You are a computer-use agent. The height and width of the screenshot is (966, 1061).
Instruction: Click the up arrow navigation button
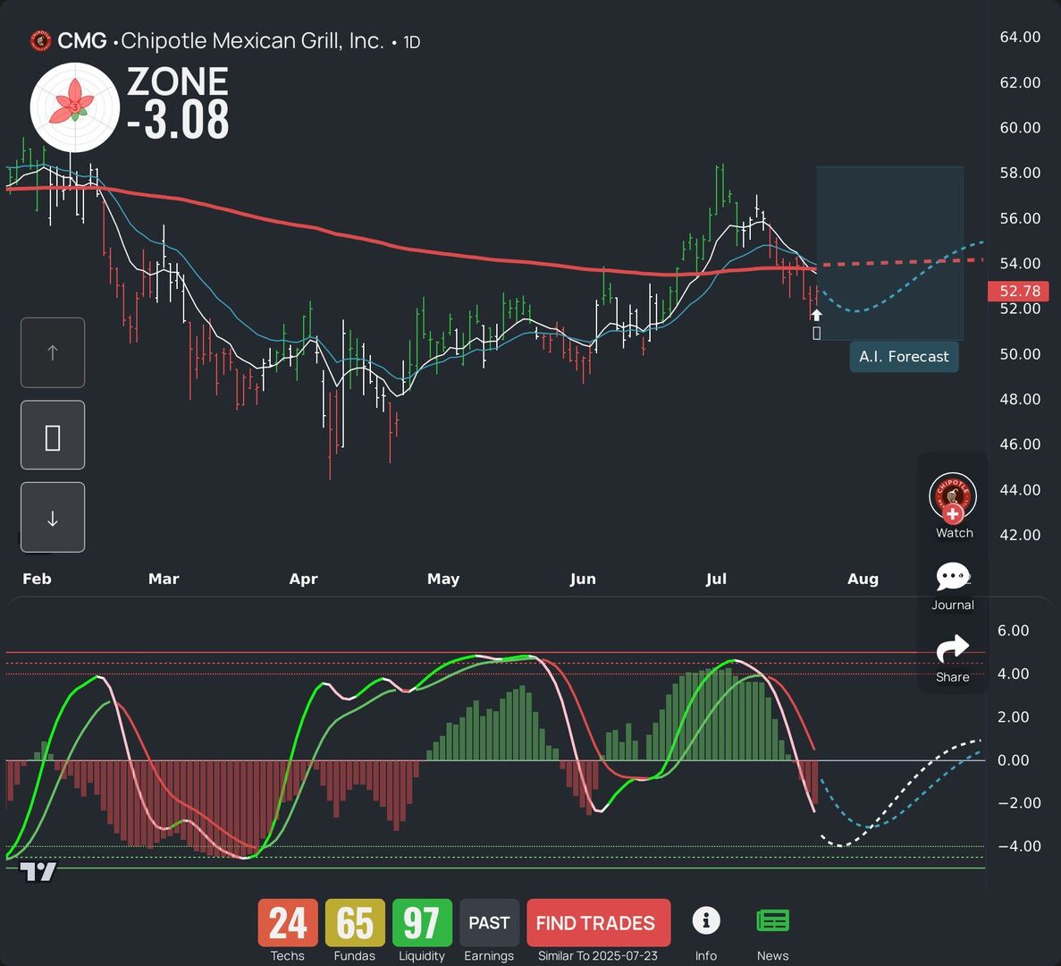click(53, 352)
